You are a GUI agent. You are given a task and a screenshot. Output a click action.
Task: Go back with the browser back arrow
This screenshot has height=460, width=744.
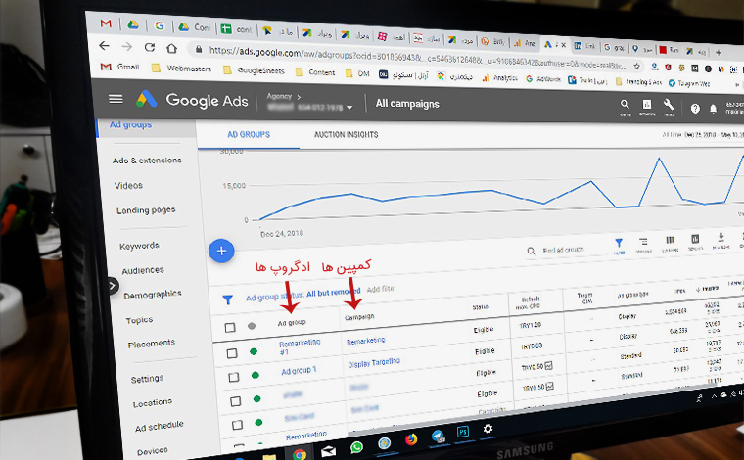104,46
